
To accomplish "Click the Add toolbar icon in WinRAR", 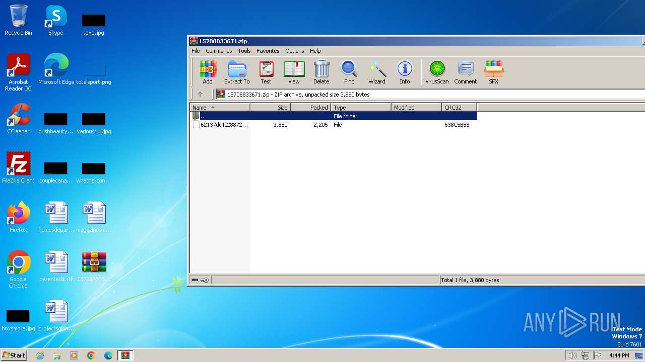I will 208,72.
